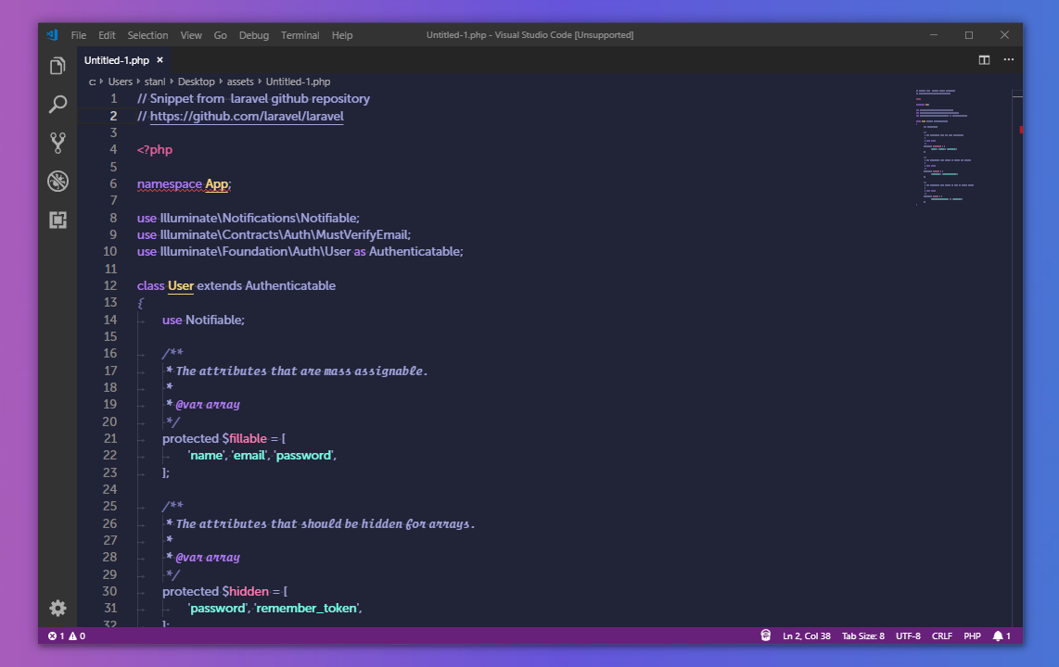This screenshot has height=667, width=1059.
Task: Click the '$hidden' variable
Action: coord(245,591)
